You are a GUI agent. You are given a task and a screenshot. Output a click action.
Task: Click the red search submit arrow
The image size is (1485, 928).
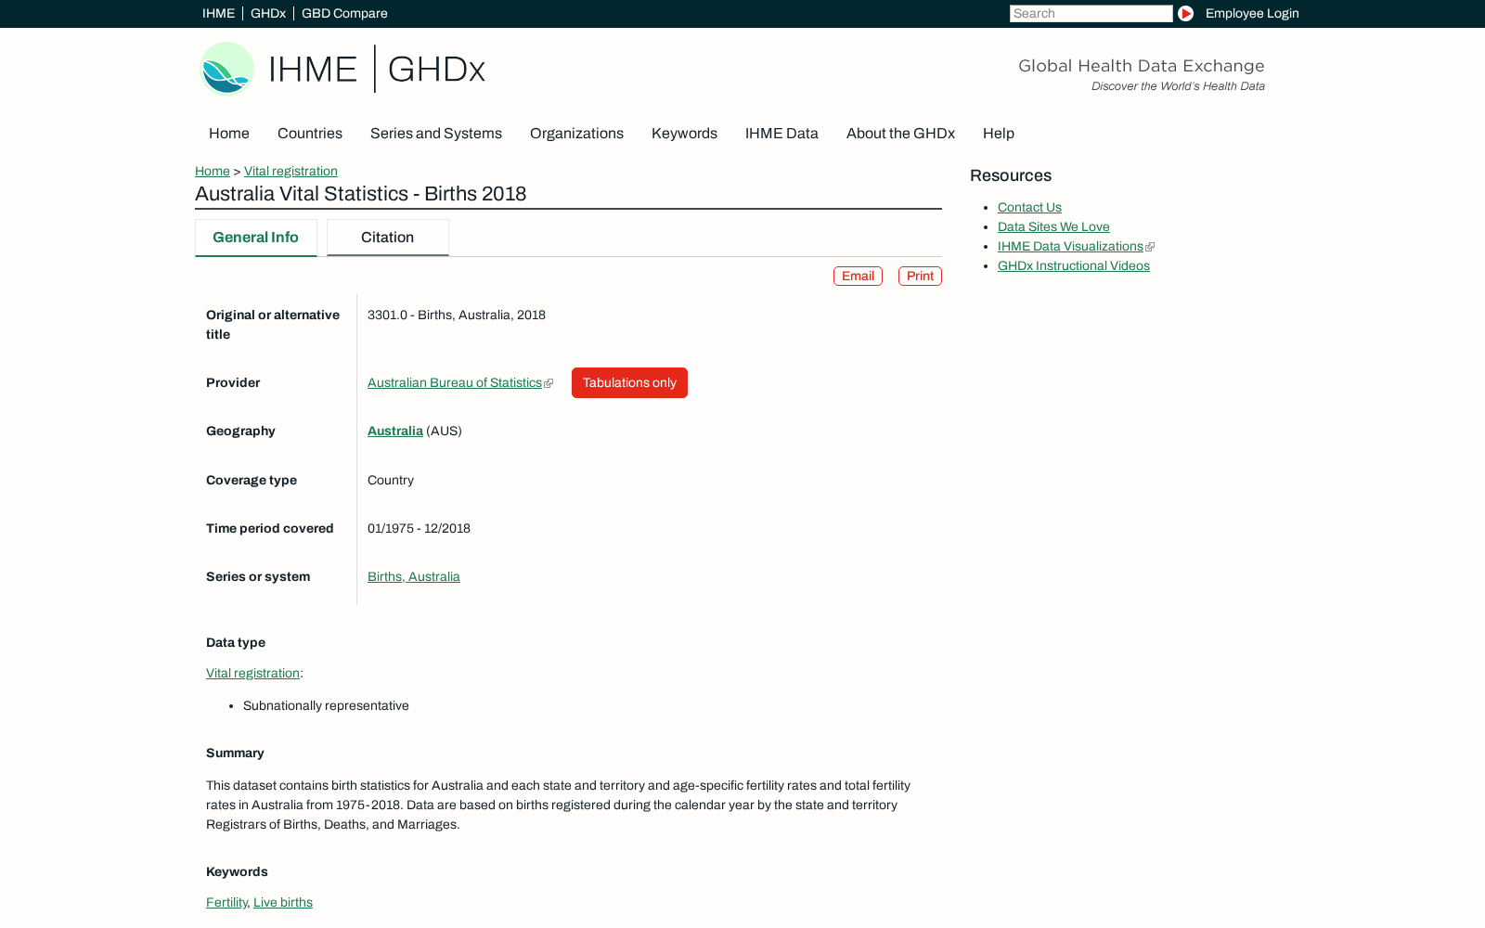pyautogui.click(x=1185, y=13)
